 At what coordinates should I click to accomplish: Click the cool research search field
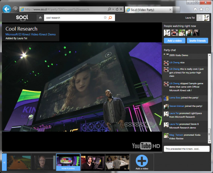tap(74, 18)
